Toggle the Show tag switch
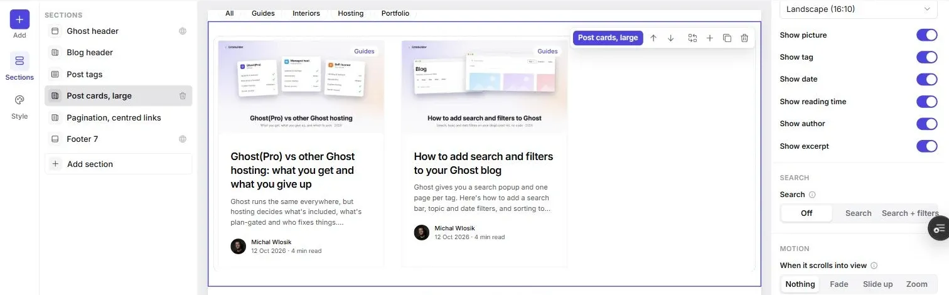The image size is (949, 295). pos(926,57)
